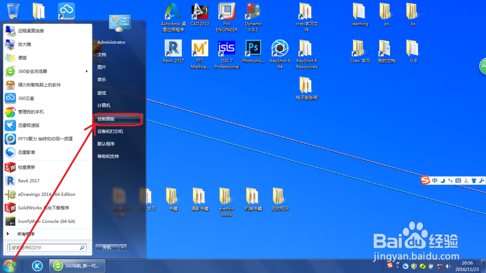
Task: Open Dynamo 0.9.1 shortcut
Action: tap(253, 17)
